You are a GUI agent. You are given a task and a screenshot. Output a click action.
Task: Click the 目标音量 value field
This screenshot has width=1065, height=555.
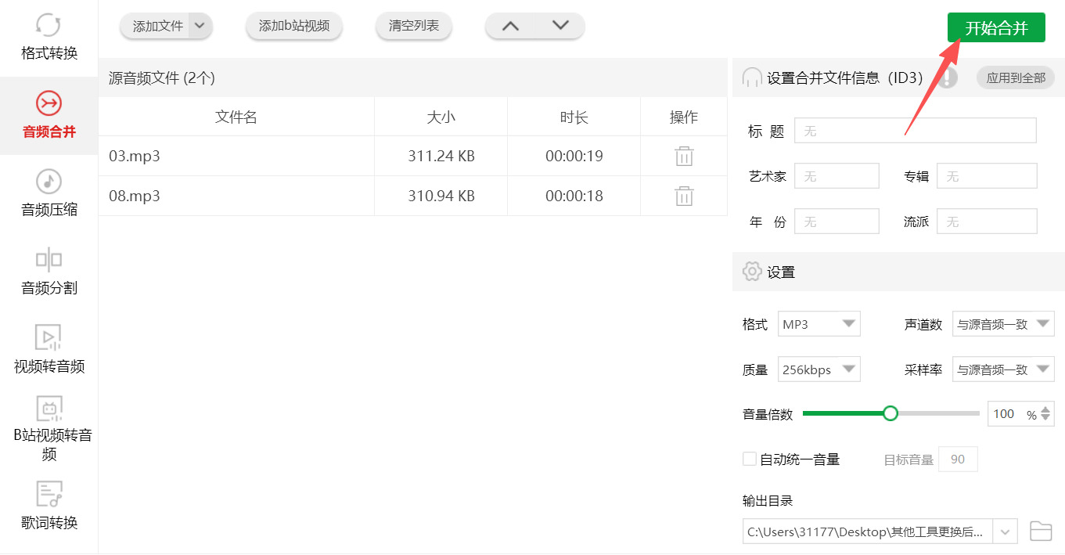[x=958, y=459]
